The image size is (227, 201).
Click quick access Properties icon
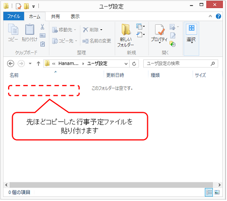pyautogui.click(x=19, y=7)
